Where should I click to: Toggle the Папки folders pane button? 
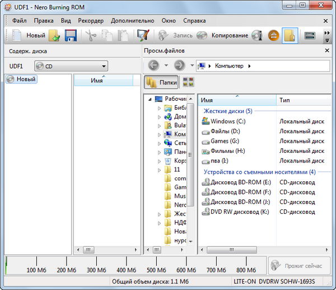[x=161, y=83]
